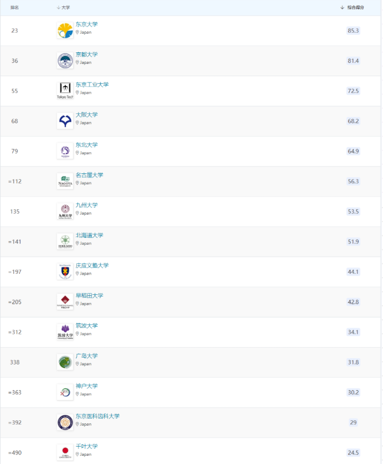Open the 东京大学 link

point(87,24)
